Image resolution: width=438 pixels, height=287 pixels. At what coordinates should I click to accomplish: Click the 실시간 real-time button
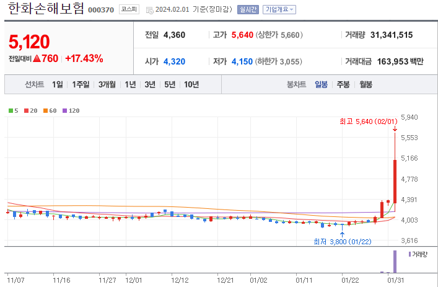point(248,10)
